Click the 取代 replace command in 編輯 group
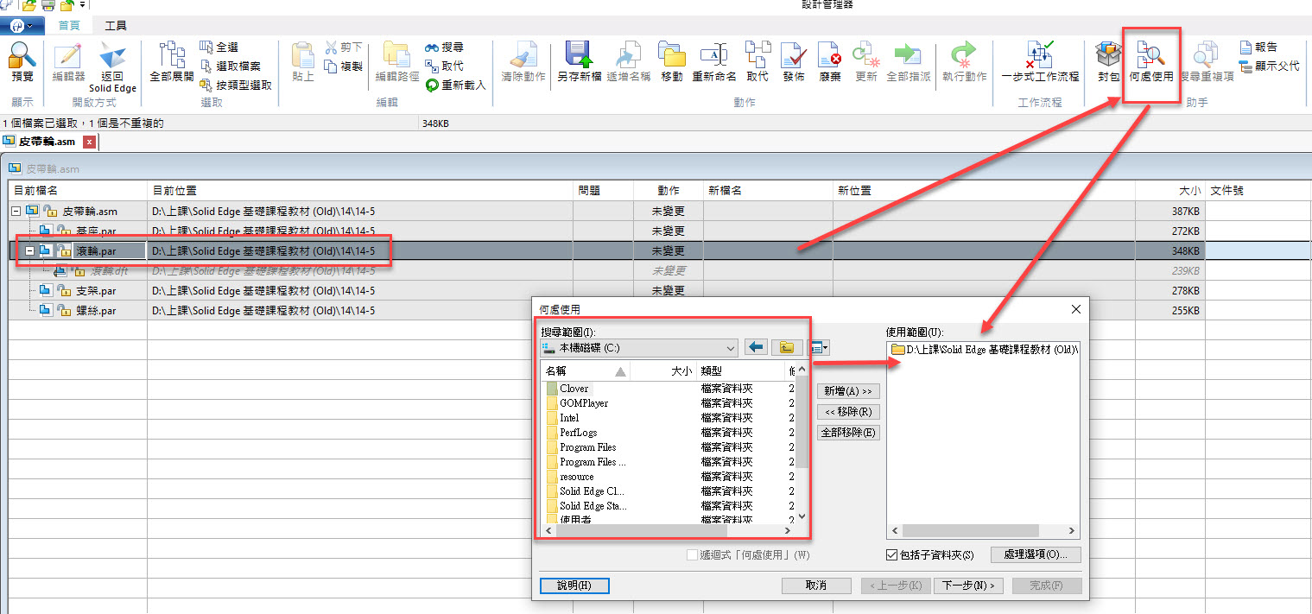 pyautogui.click(x=444, y=66)
